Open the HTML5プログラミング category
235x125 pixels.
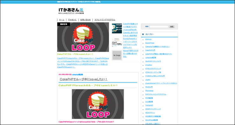point(153,69)
